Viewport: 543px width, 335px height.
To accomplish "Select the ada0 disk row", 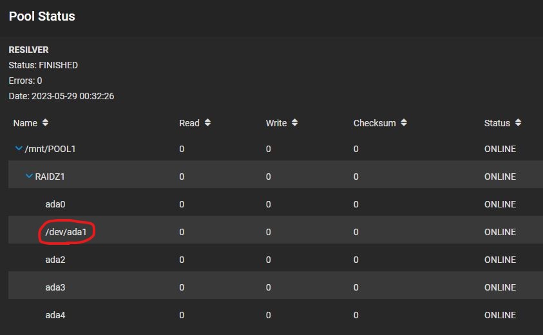I will coord(276,204).
